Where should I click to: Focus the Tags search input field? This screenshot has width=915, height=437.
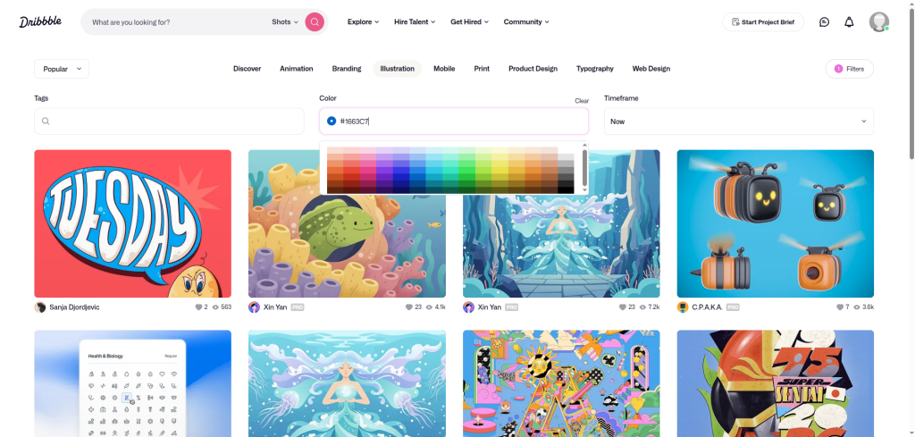169,122
